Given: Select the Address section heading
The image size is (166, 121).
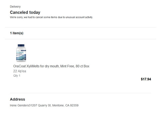Looking at the screenshot, I should click(18, 99).
